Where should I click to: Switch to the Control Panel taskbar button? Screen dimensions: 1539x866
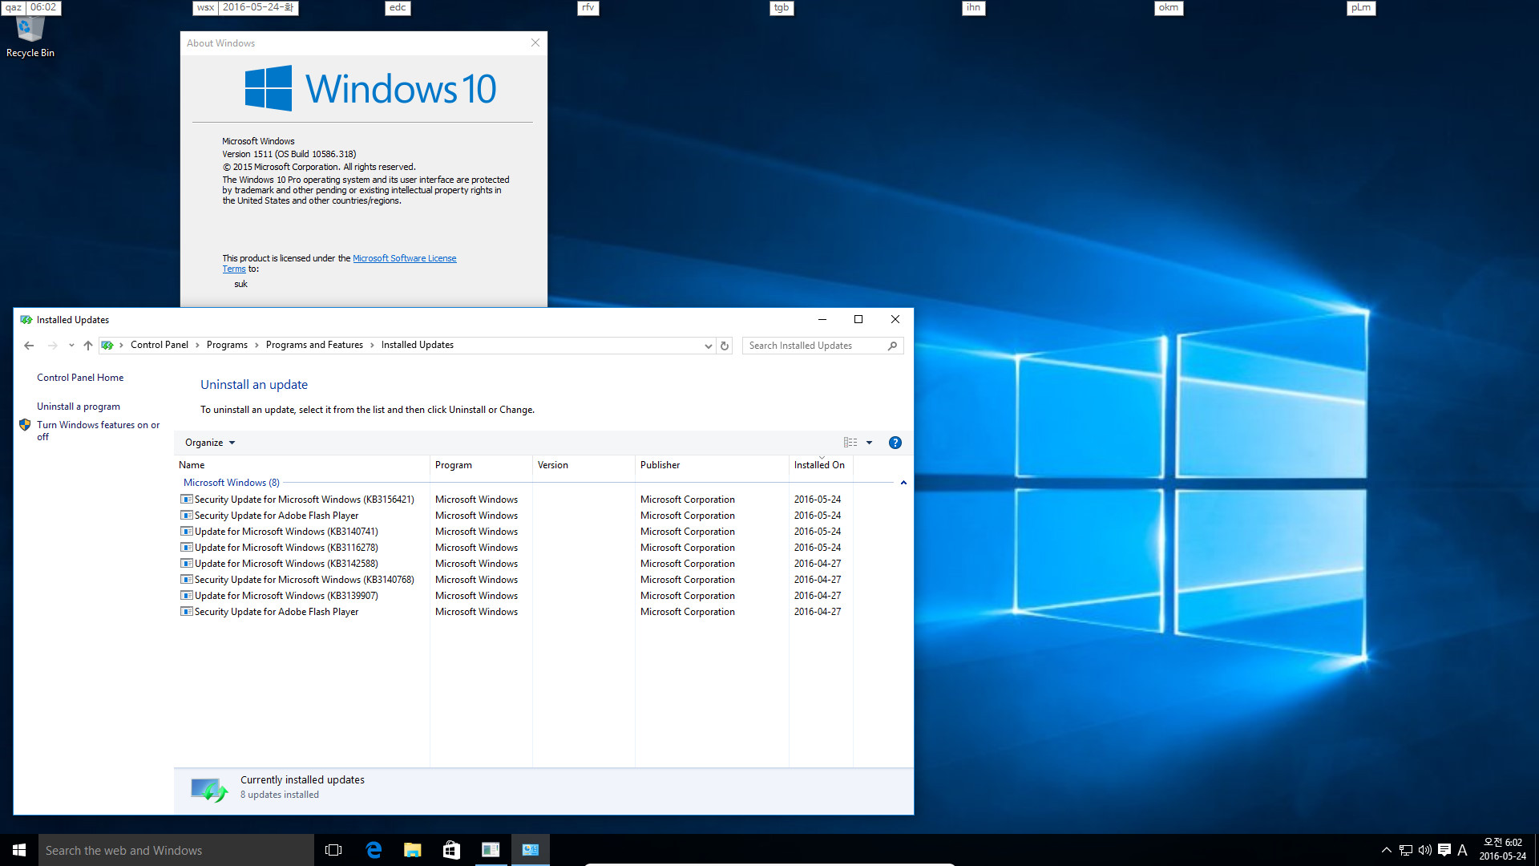(530, 850)
